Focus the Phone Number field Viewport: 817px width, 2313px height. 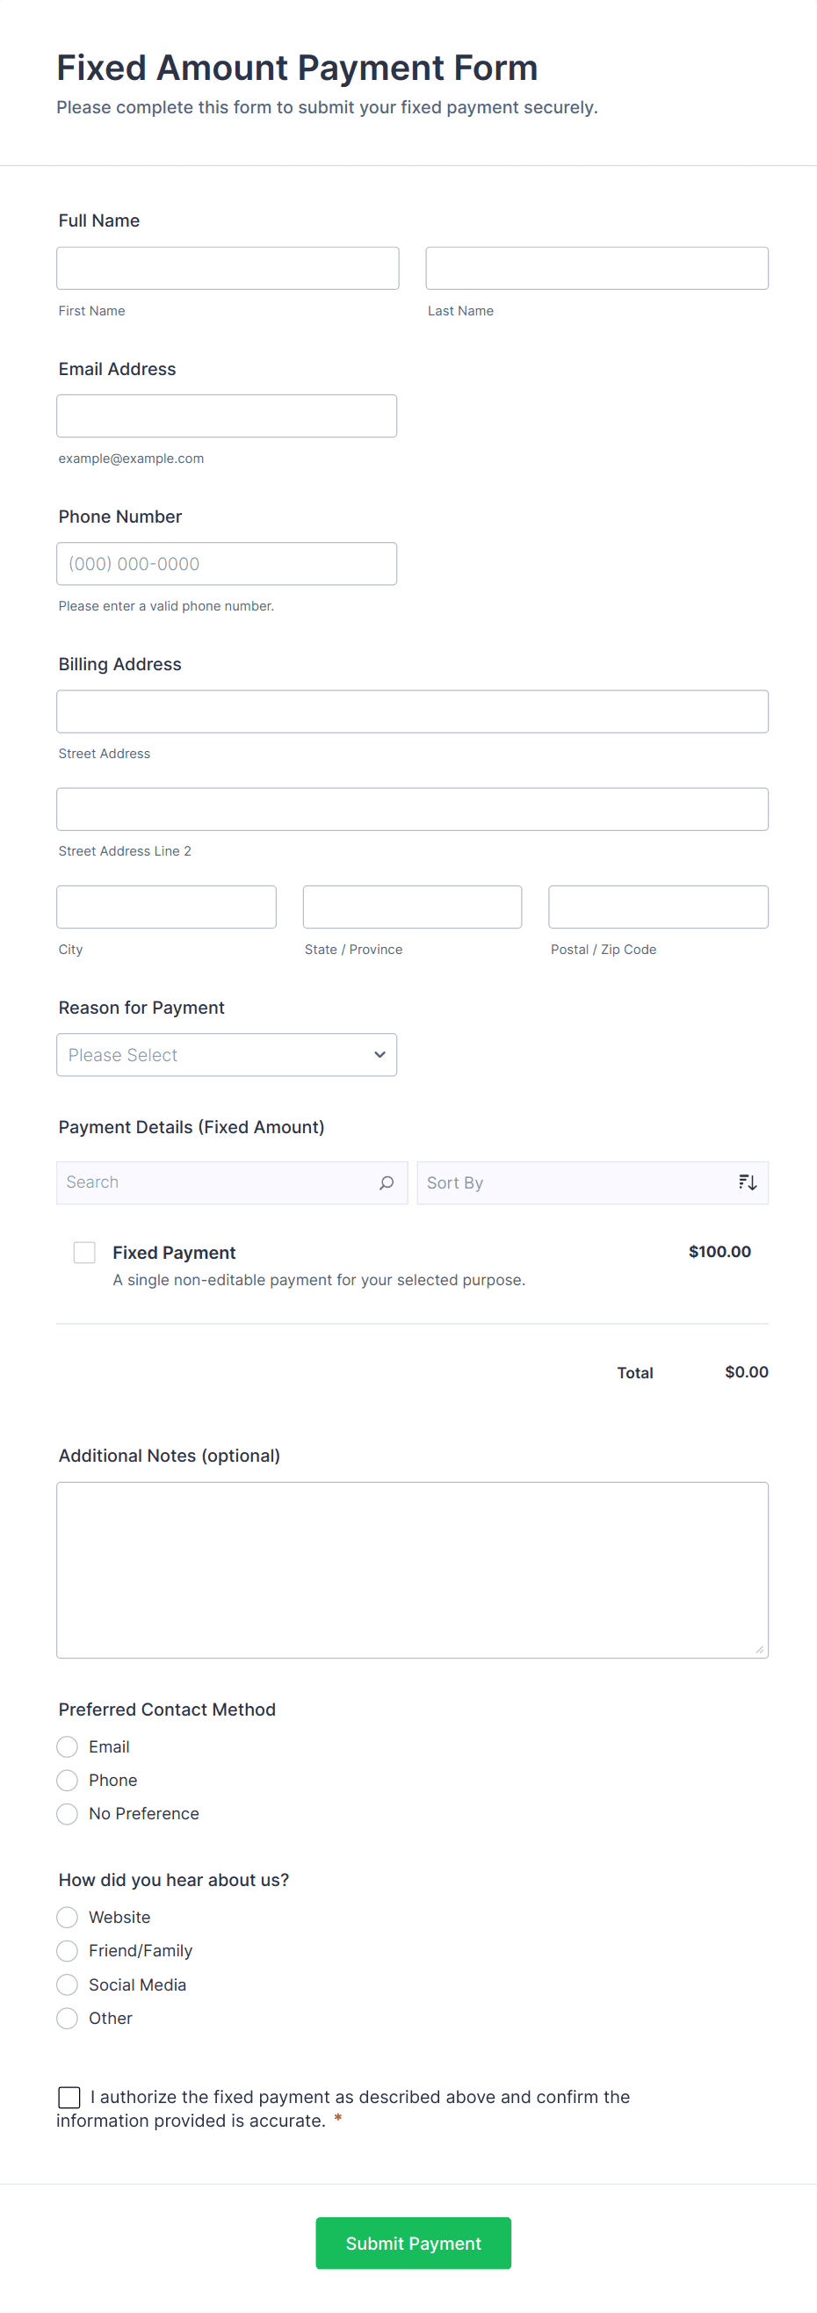click(227, 564)
